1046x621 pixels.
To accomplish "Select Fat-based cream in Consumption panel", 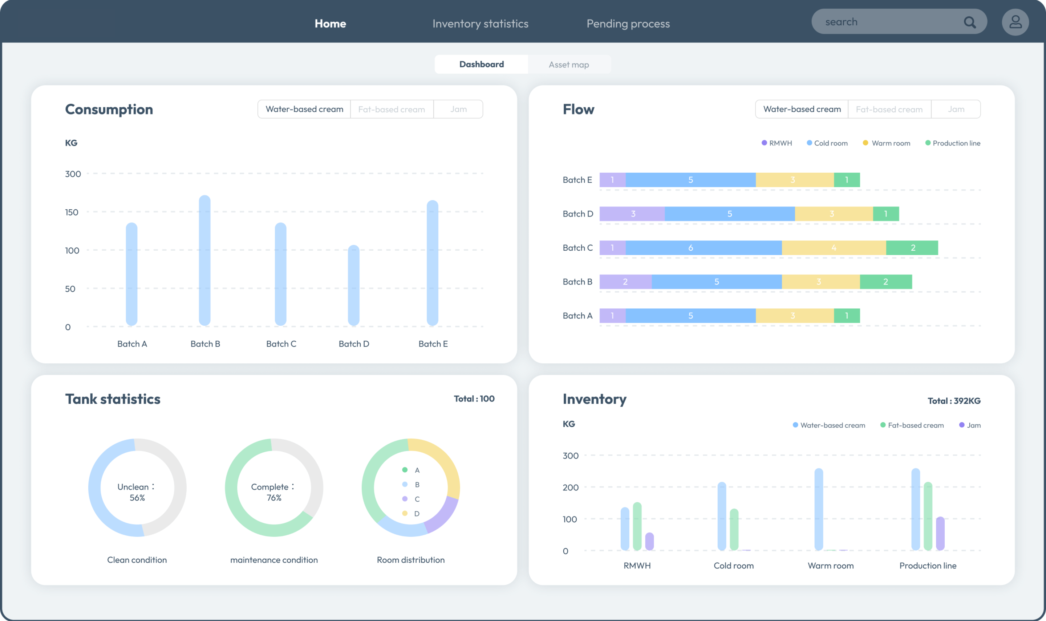I will point(391,109).
